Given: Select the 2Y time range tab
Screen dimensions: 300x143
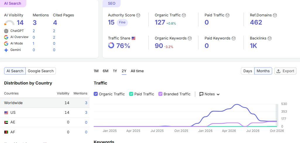Looking at the screenshot, I should [x=124, y=71].
